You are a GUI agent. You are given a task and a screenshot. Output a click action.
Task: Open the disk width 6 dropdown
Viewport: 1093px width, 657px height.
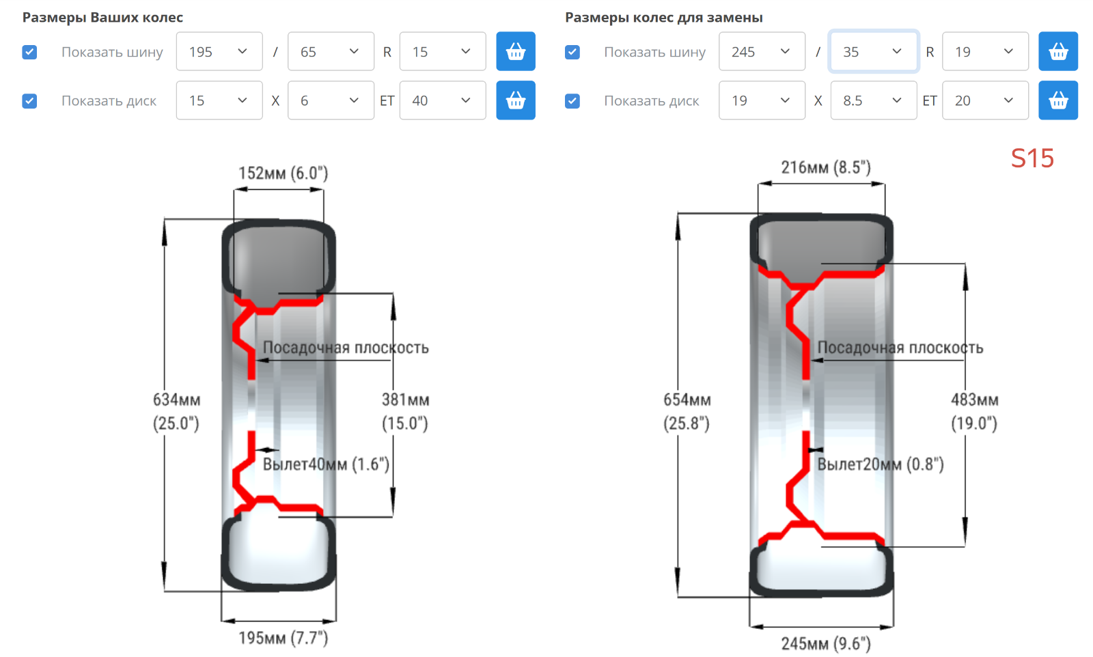coord(331,100)
